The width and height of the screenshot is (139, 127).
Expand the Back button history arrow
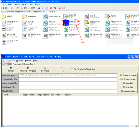pos(9,8)
